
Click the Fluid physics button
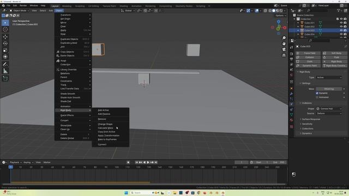click(334, 57)
